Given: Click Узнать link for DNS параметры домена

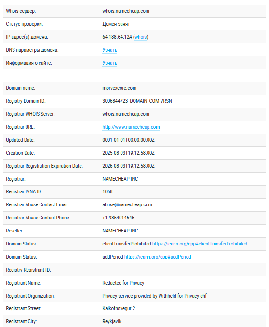Looking at the screenshot, I should [110, 50].
